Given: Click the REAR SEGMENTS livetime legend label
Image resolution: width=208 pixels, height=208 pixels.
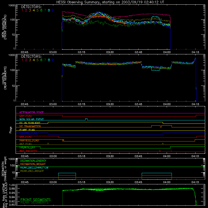Looking at the screenshot, I should tap(35, 203).
